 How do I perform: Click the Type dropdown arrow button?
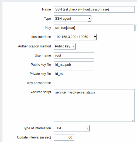point(89,19)
